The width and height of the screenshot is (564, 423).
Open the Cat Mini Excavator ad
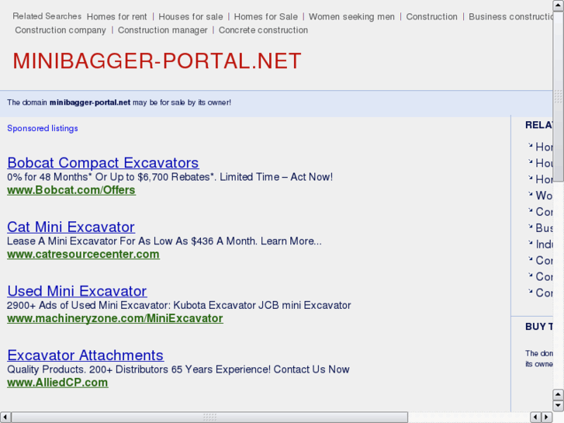click(71, 227)
